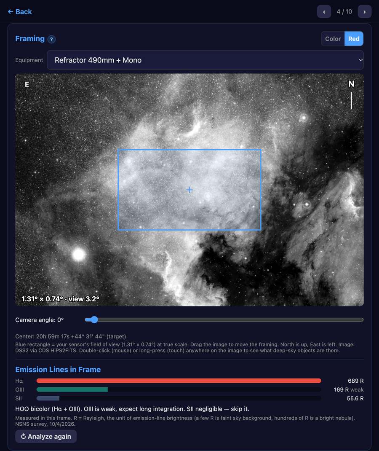Click the '169 R weak' value
379x451 pixels.
(x=349, y=390)
